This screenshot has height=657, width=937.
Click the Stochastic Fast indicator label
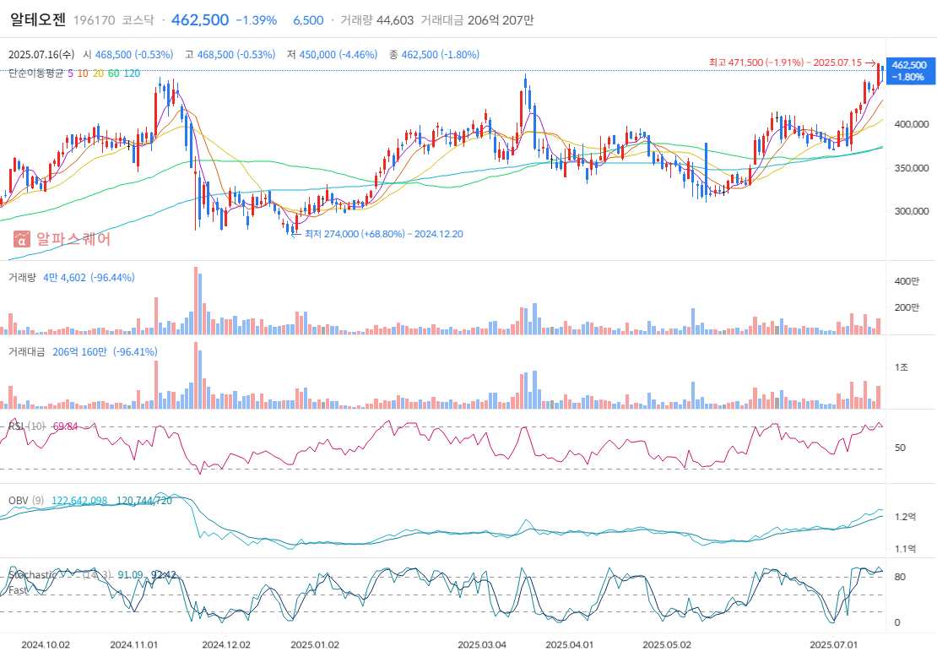coord(32,582)
